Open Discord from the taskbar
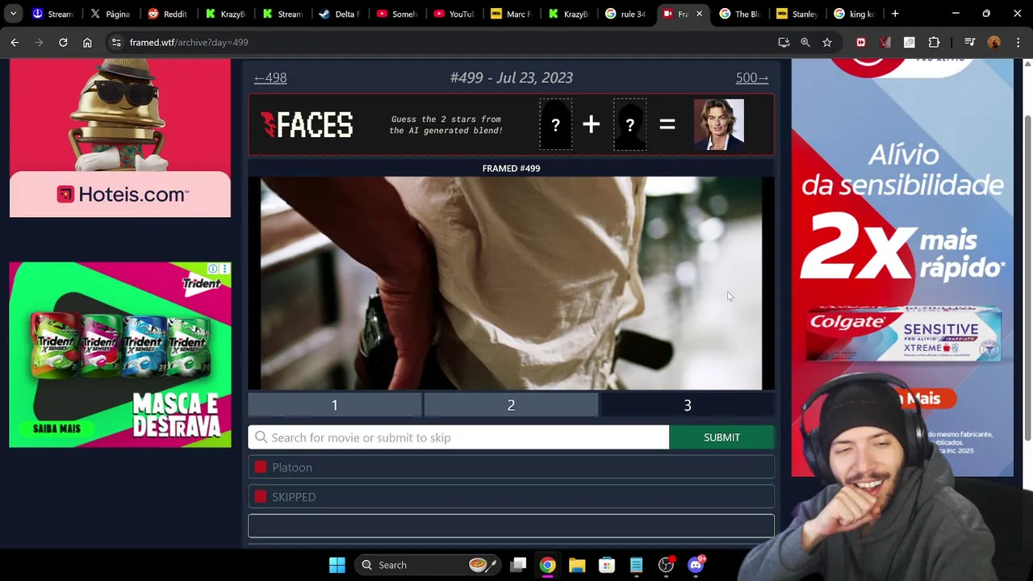1033x581 pixels. (x=696, y=565)
